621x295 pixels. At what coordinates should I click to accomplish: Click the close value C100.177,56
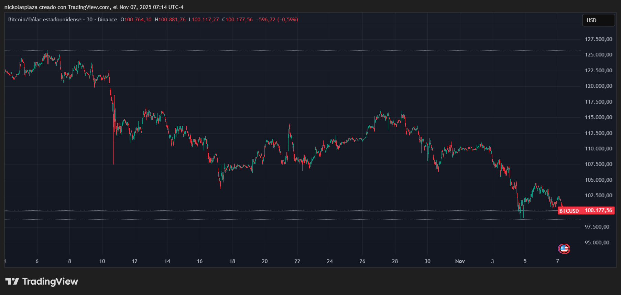(237, 20)
